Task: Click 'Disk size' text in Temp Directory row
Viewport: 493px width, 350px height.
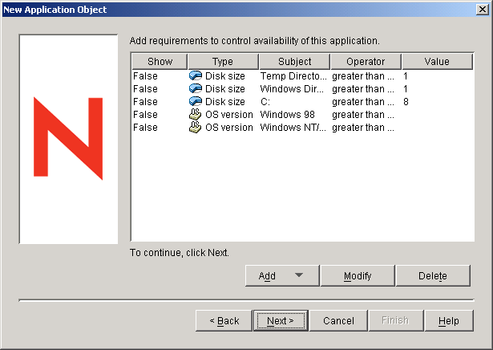Action: [x=225, y=76]
